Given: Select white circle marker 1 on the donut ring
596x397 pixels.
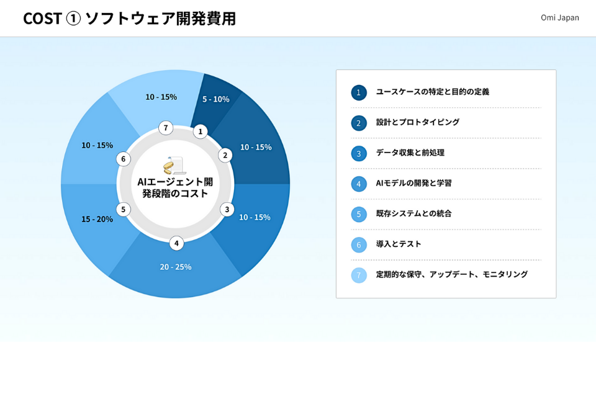Looking at the screenshot, I should 200,132.
